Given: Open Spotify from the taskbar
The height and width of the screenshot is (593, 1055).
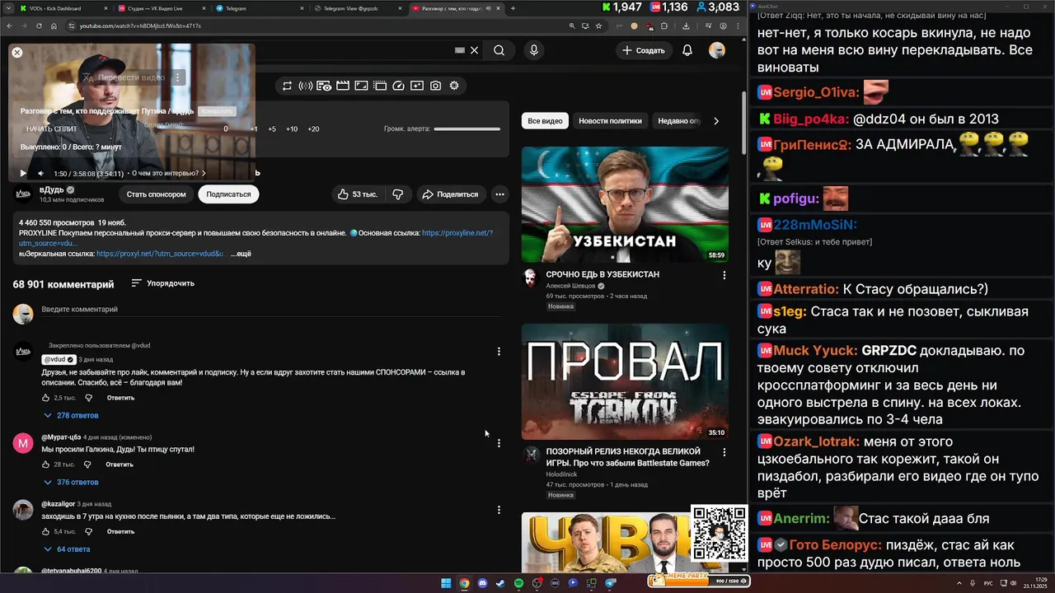Looking at the screenshot, I should pyautogui.click(x=518, y=583).
